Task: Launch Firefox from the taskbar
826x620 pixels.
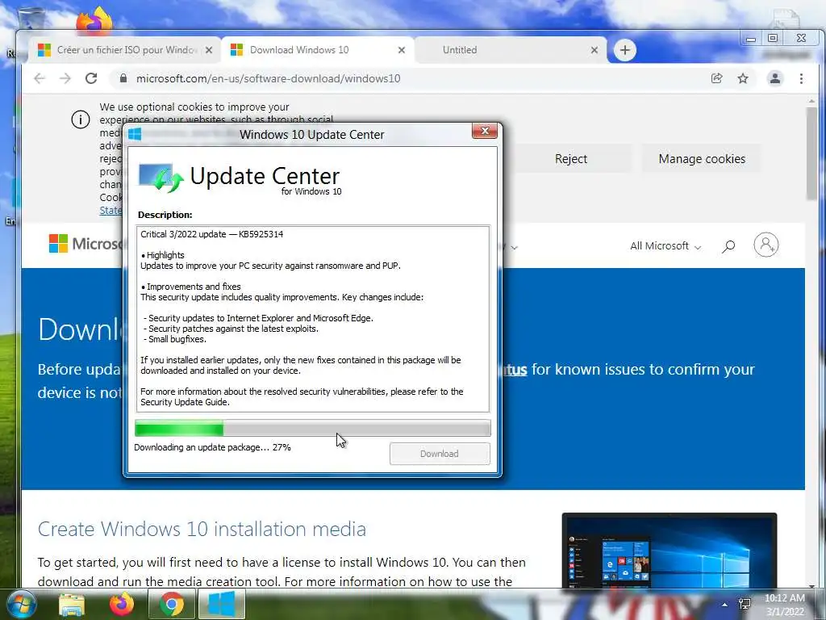Action: click(x=122, y=604)
